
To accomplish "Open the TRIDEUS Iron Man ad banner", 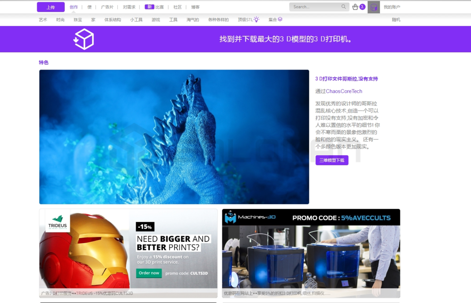I will (x=128, y=254).
